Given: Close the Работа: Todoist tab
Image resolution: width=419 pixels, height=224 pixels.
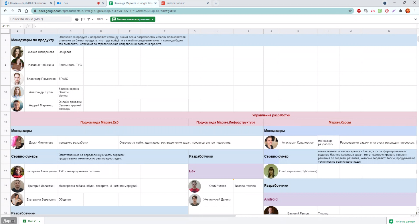Looking at the screenshot, I should coord(207,3).
